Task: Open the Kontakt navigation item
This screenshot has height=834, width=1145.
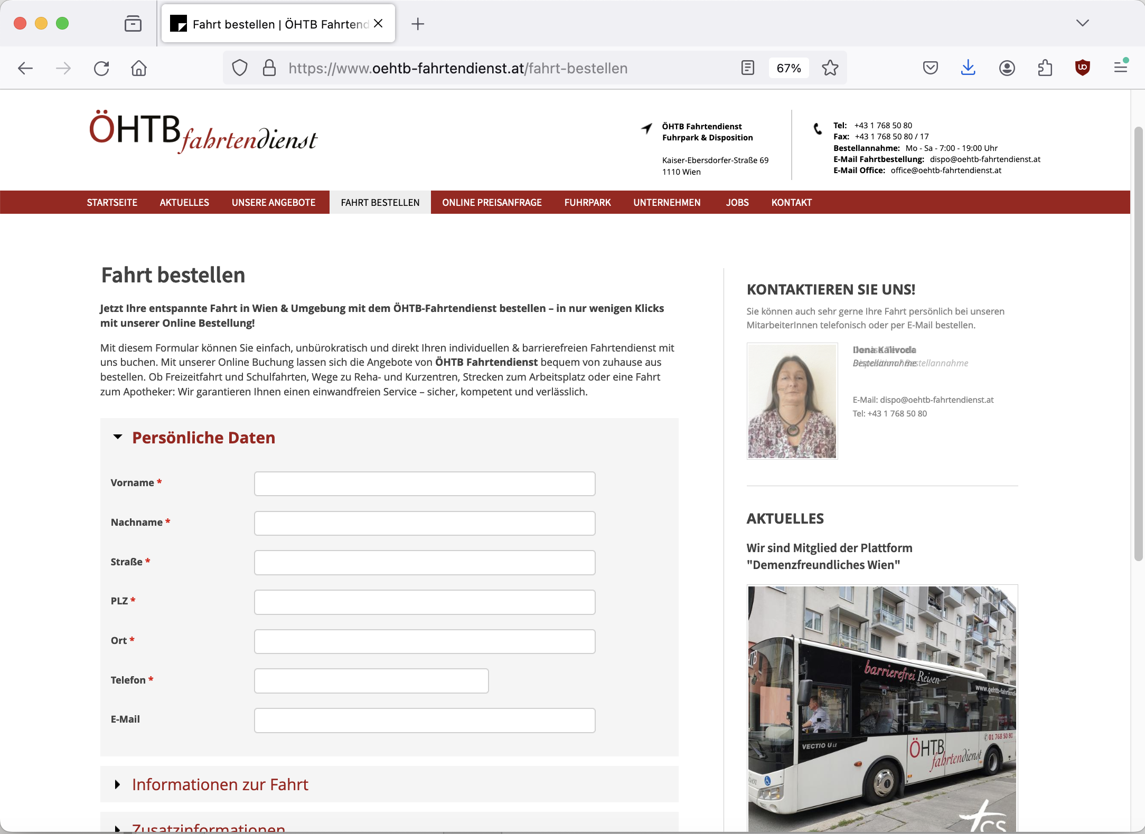Action: point(791,203)
